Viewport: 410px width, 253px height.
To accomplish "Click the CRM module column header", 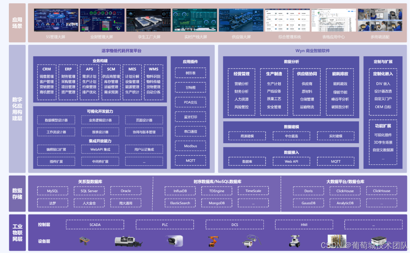I will [x=47, y=69].
